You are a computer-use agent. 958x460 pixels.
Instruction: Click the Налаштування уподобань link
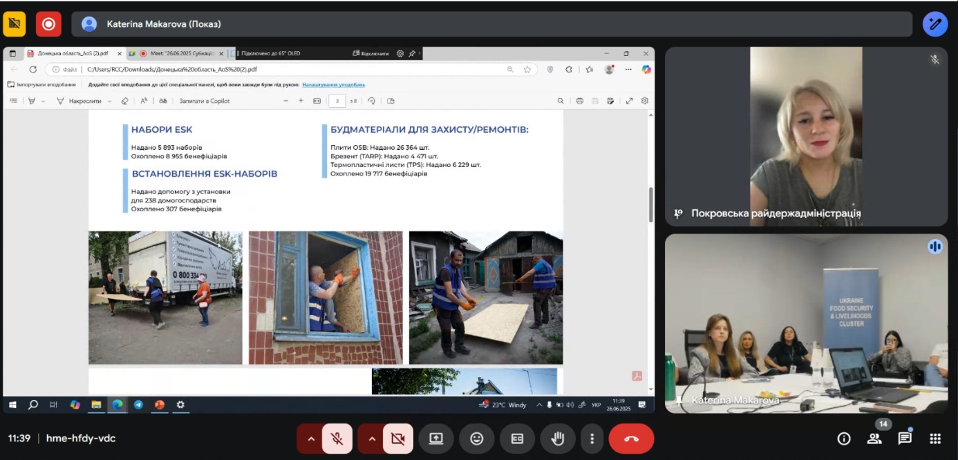click(333, 84)
